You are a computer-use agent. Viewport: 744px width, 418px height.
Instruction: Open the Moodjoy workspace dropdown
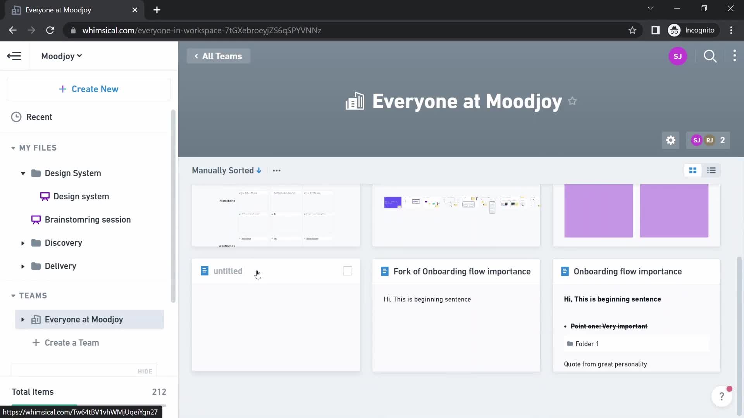tap(62, 56)
